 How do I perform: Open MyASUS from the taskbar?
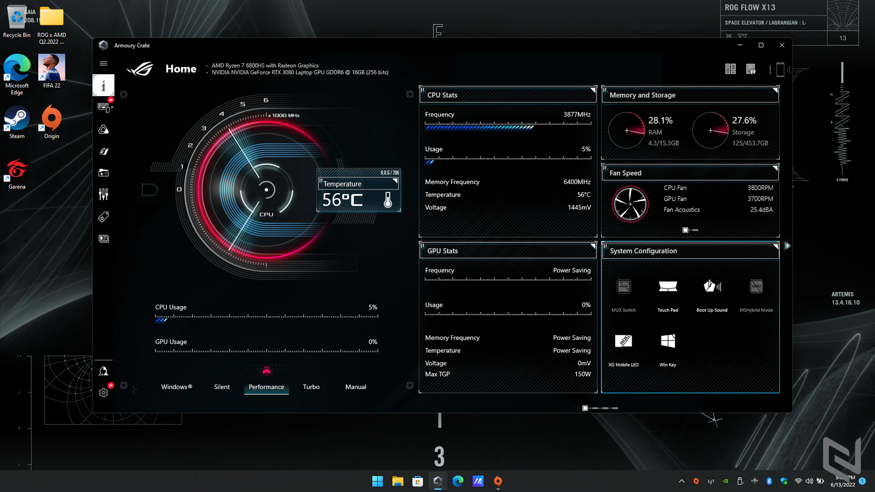[x=478, y=481]
